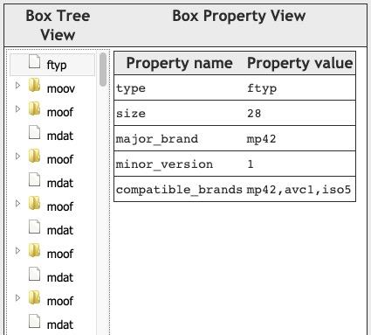Image resolution: width=371 pixels, height=335 pixels.
Task: Select the ftyp file icon in tree
Action: (34, 62)
